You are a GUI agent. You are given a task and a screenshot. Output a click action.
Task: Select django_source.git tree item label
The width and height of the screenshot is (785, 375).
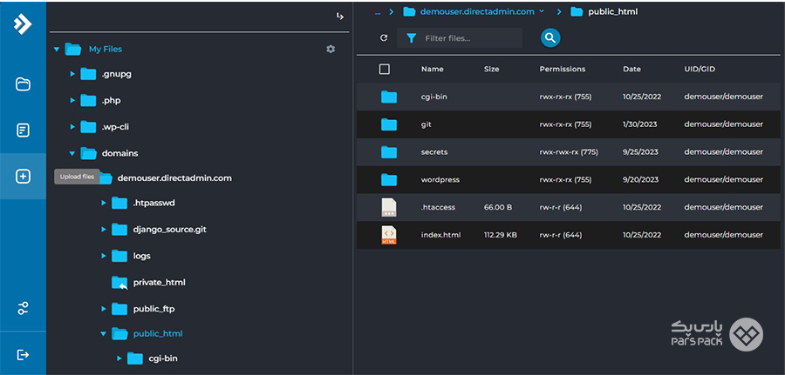[x=170, y=230]
